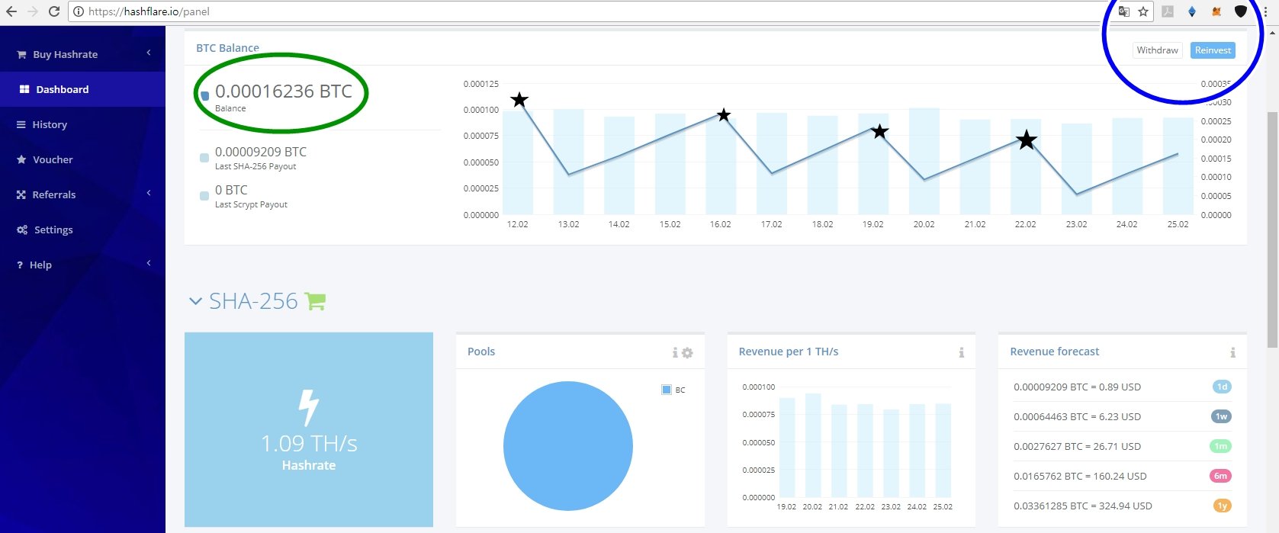Open the blue Ethereum diamond extension
Viewport: 1279px width, 533px height.
tap(1192, 11)
